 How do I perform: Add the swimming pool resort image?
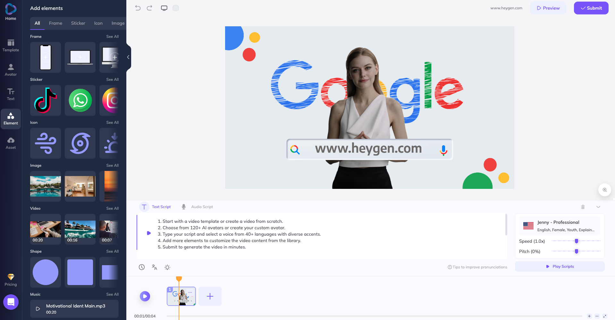46,186
